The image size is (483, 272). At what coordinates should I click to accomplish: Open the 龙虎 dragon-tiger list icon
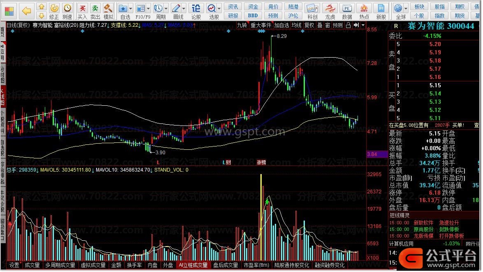click(x=330, y=12)
